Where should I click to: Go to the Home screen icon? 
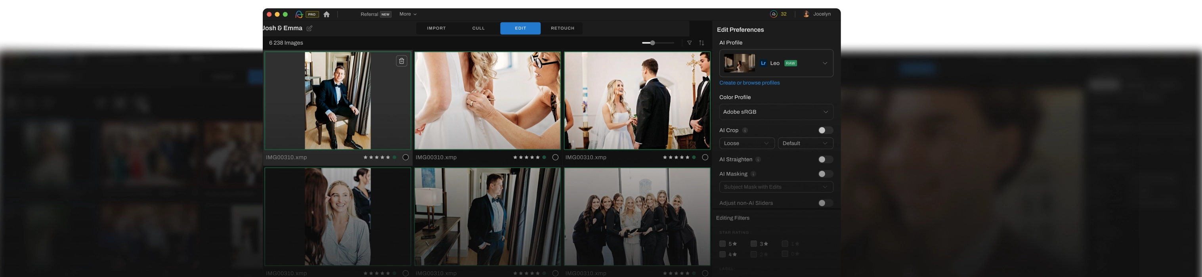(x=327, y=14)
